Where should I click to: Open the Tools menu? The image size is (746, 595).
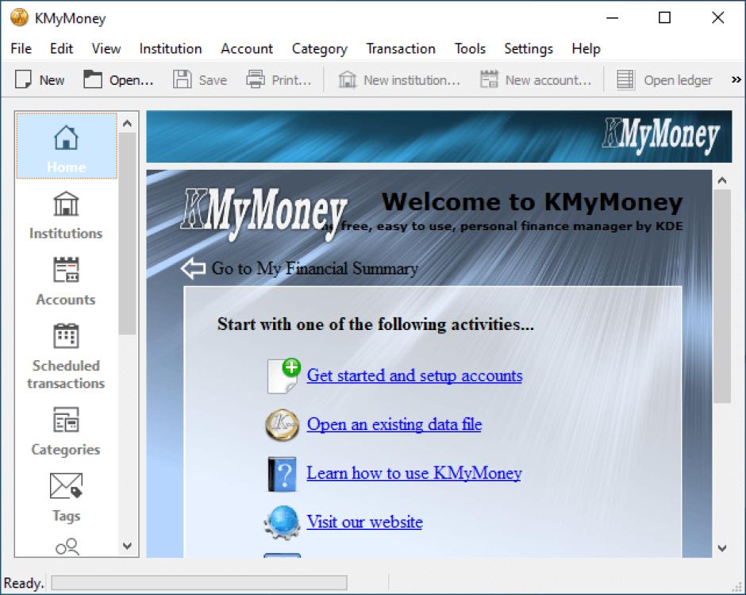(x=470, y=48)
